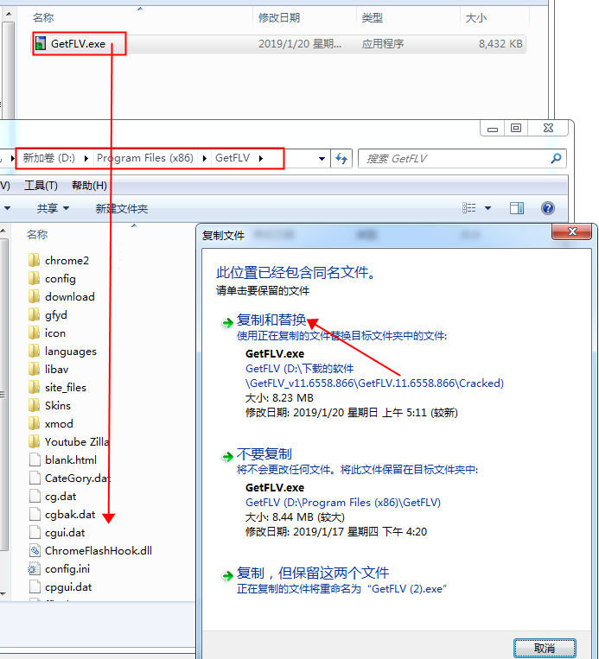The height and width of the screenshot is (659, 599).
Task: Select the download folder
Action: click(61, 297)
